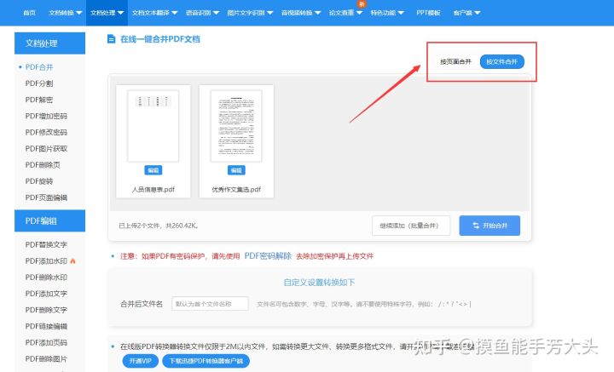Open PDF合并 in the sidebar
614x372 pixels.
39,67
